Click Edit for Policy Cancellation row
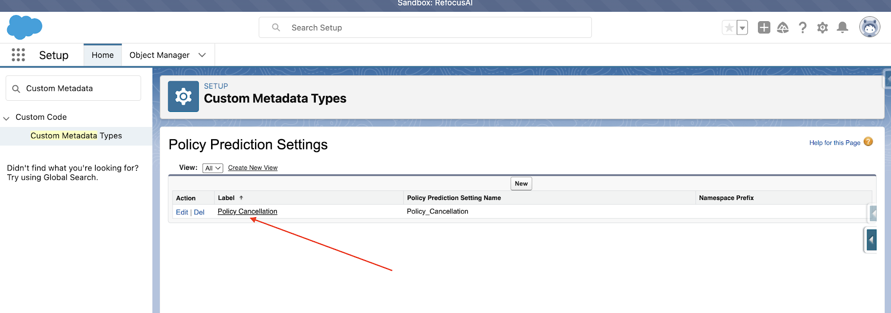 click(182, 212)
